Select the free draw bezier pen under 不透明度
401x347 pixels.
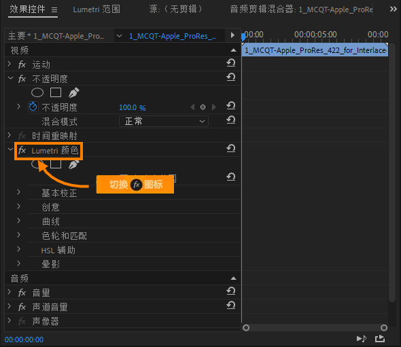(x=74, y=92)
